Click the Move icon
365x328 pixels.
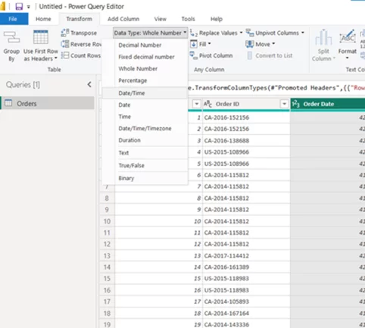(x=250, y=44)
